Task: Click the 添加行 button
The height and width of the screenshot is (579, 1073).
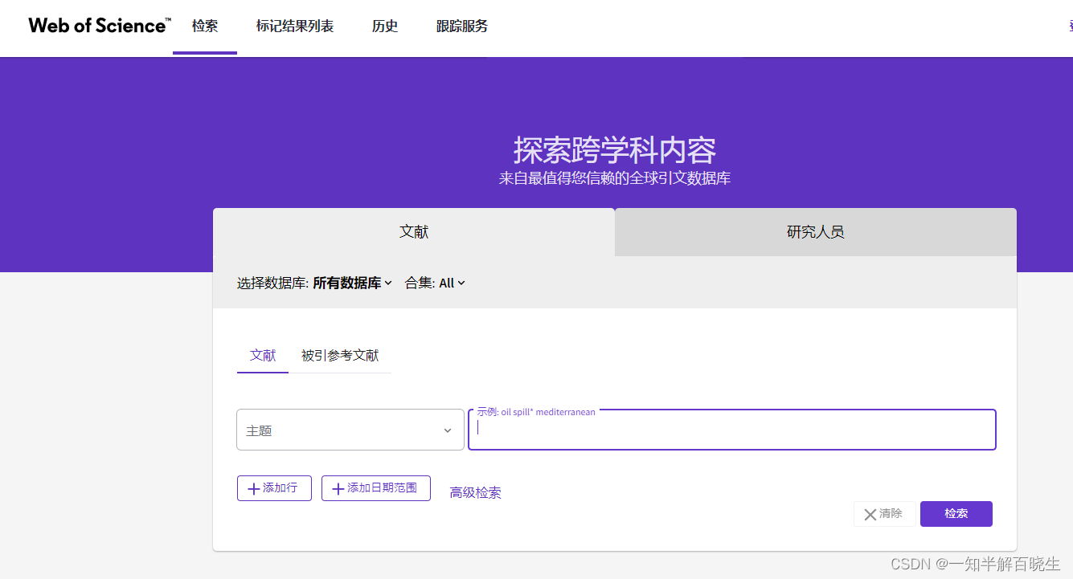Action: (x=274, y=488)
